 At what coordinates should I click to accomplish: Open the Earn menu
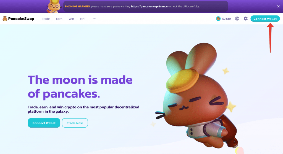click(59, 19)
